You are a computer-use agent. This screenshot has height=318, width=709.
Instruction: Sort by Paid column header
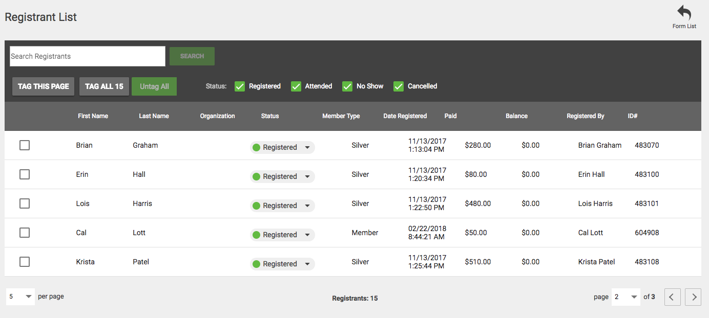tap(451, 116)
